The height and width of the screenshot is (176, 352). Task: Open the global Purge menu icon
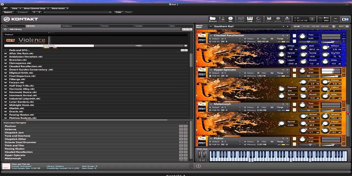tap(287, 19)
